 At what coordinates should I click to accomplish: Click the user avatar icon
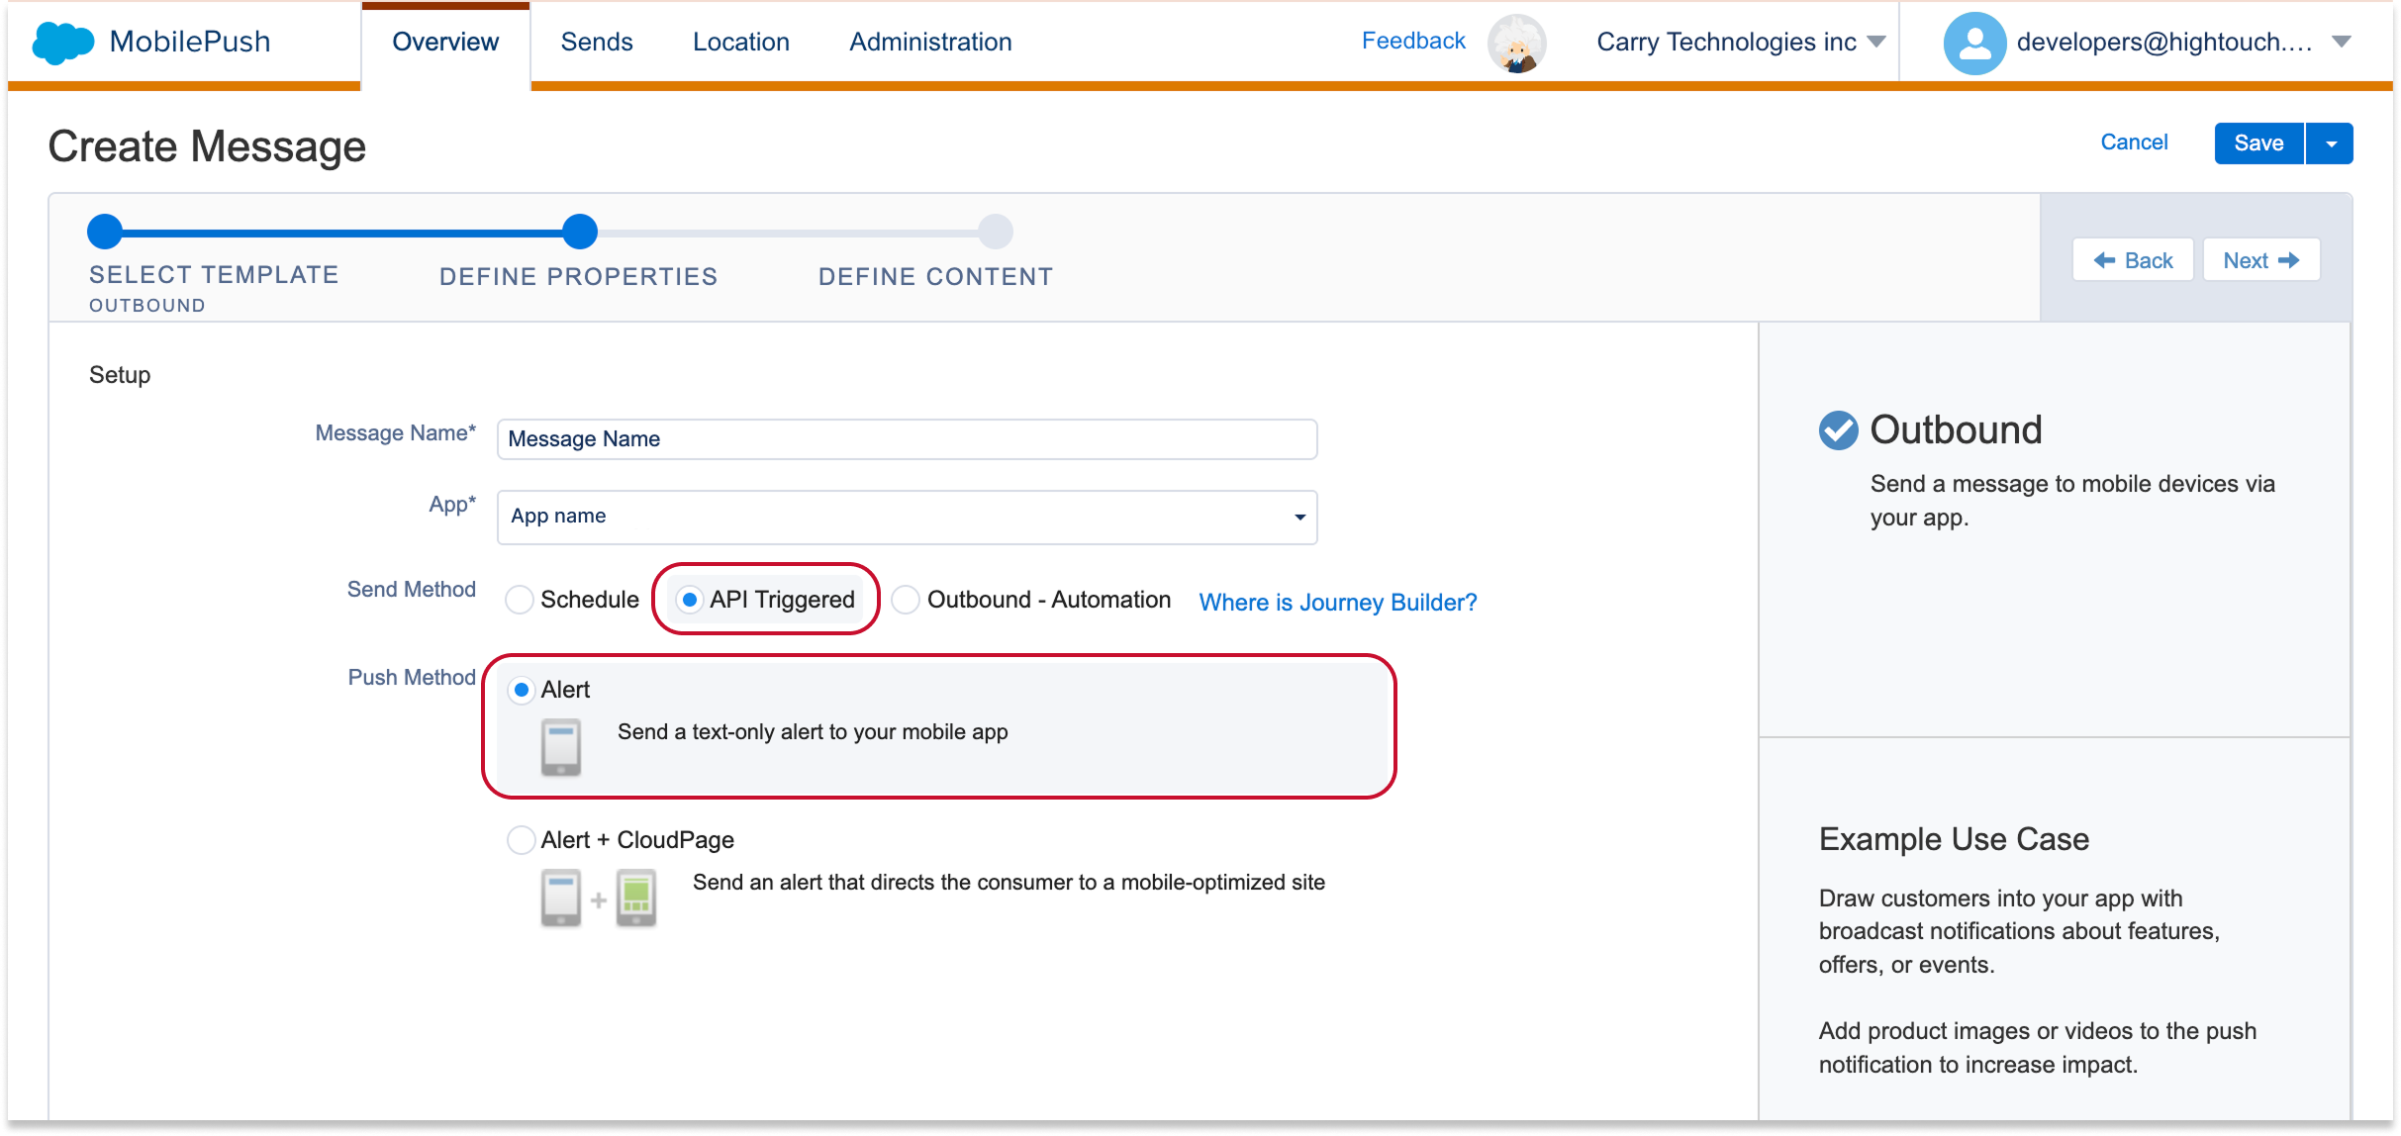pyautogui.click(x=1973, y=43)
